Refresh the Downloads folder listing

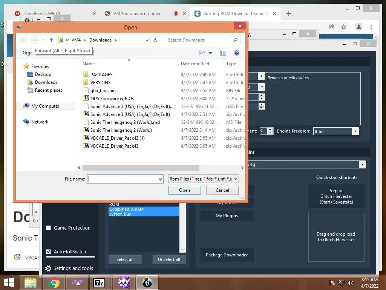click(x=155, y=40)
